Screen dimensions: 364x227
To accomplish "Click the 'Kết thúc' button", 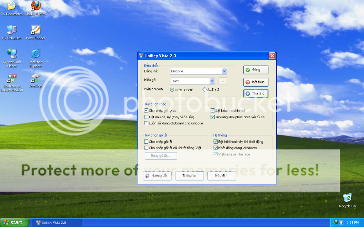I will click(x=256, y=82).
